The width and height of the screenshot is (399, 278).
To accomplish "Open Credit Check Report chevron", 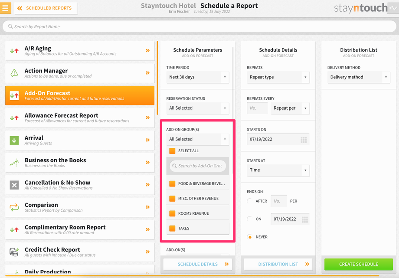I will (147, 252).
